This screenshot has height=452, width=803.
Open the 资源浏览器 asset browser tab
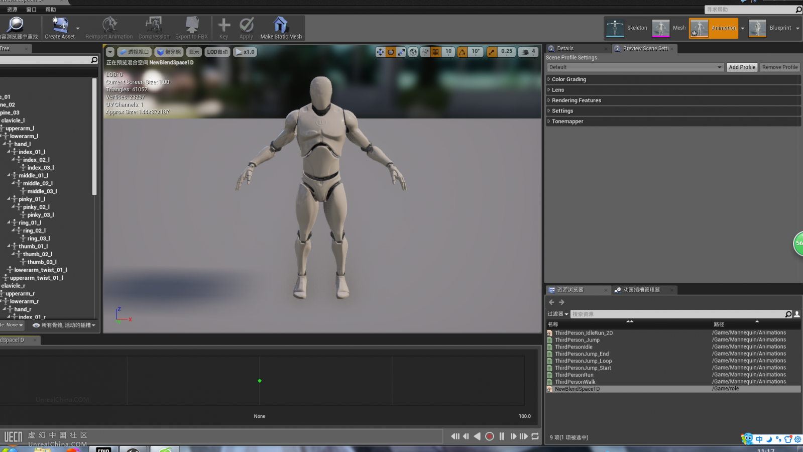point(578,290)
